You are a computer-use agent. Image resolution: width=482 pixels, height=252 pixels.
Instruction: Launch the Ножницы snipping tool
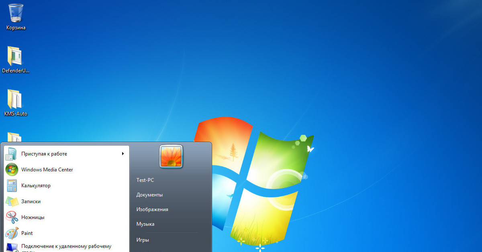click(67, 217)
